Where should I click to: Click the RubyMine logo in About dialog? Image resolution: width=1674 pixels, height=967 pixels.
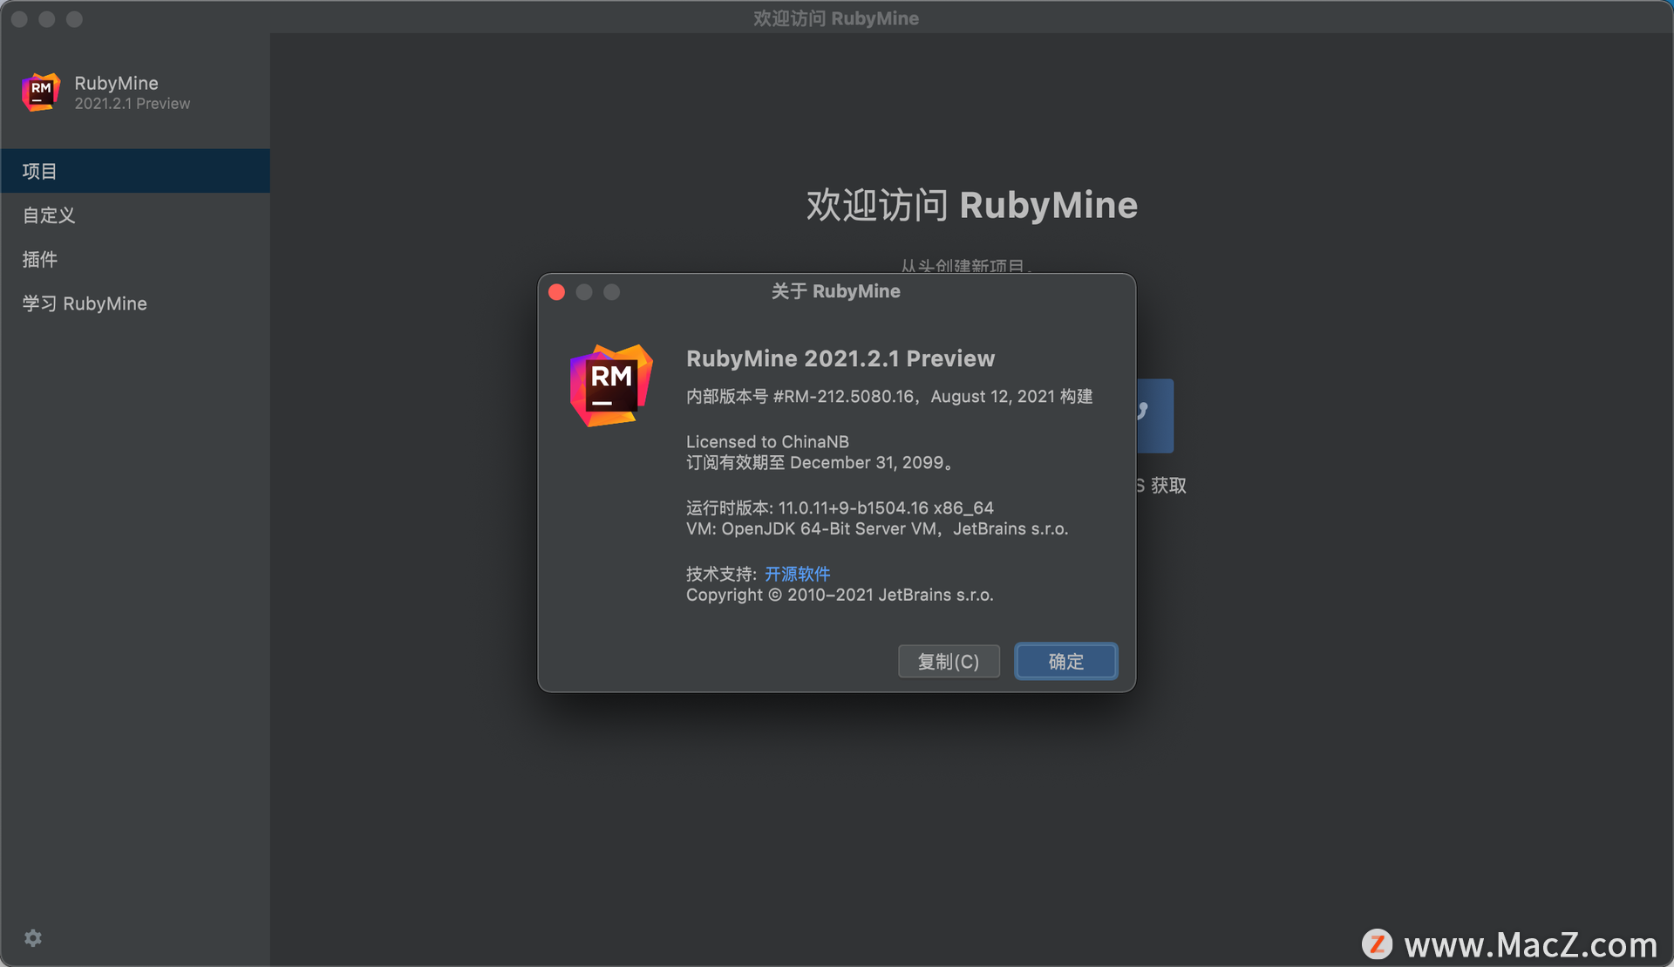(611, 385)
